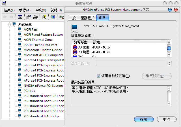
Task: Select Microsoft ACPI-Compliant tree item
Action: (x=44, y=55)
